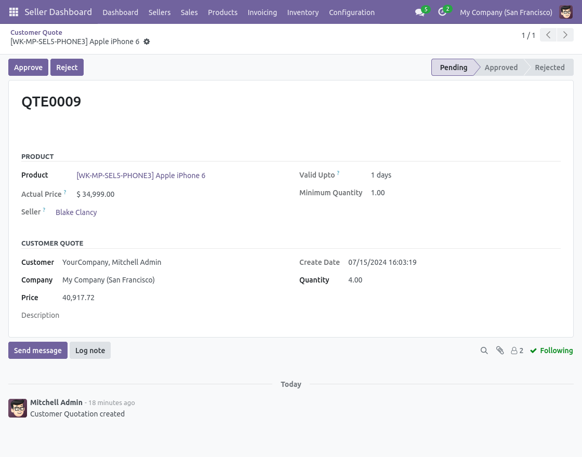Viewport: 582px width, 457px height.
Task: Open the apps grid menu
Action: [14, 12]
